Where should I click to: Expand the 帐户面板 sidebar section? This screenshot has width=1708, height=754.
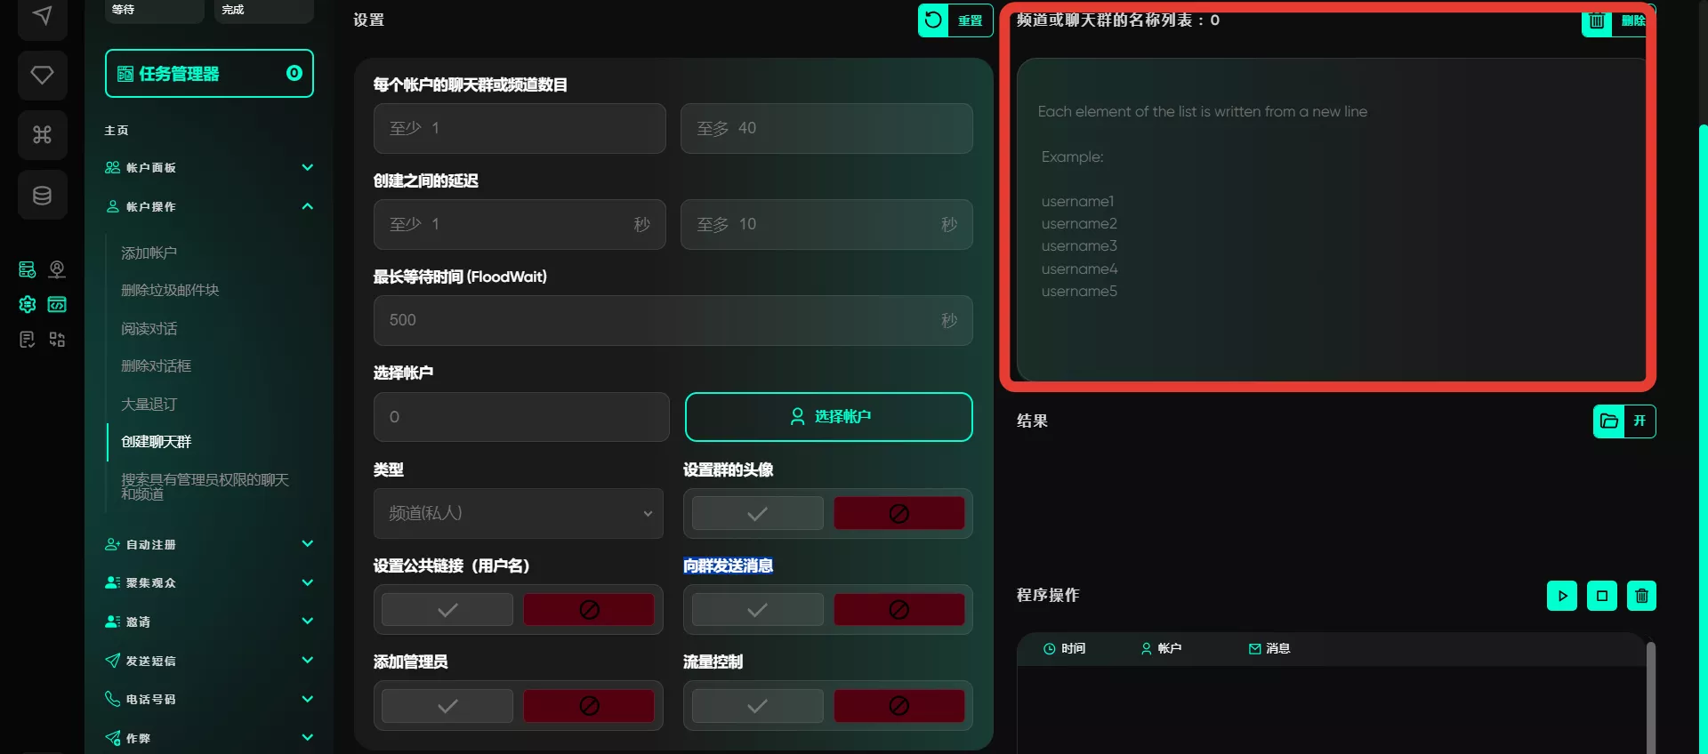210,167
